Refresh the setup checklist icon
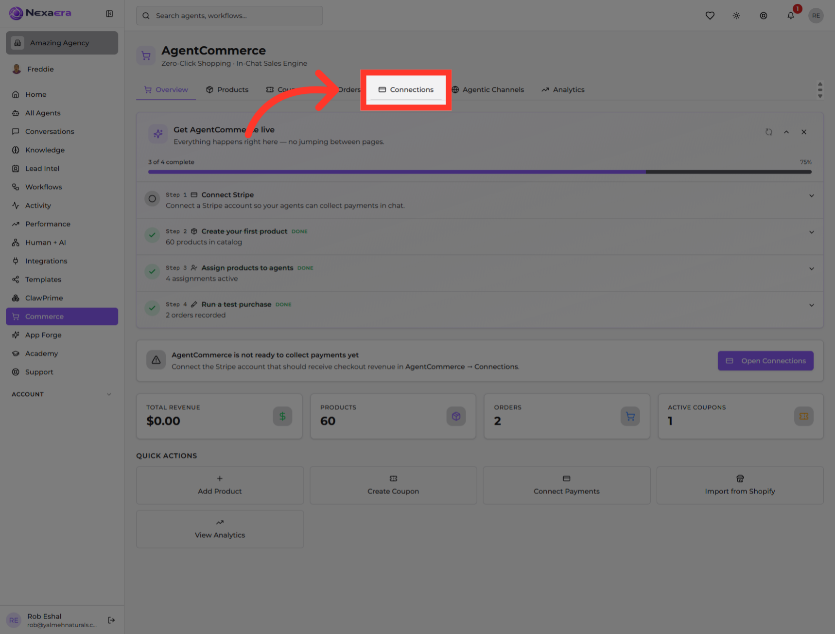This screenshot has width=835, height=634. (x=769, y=132)
